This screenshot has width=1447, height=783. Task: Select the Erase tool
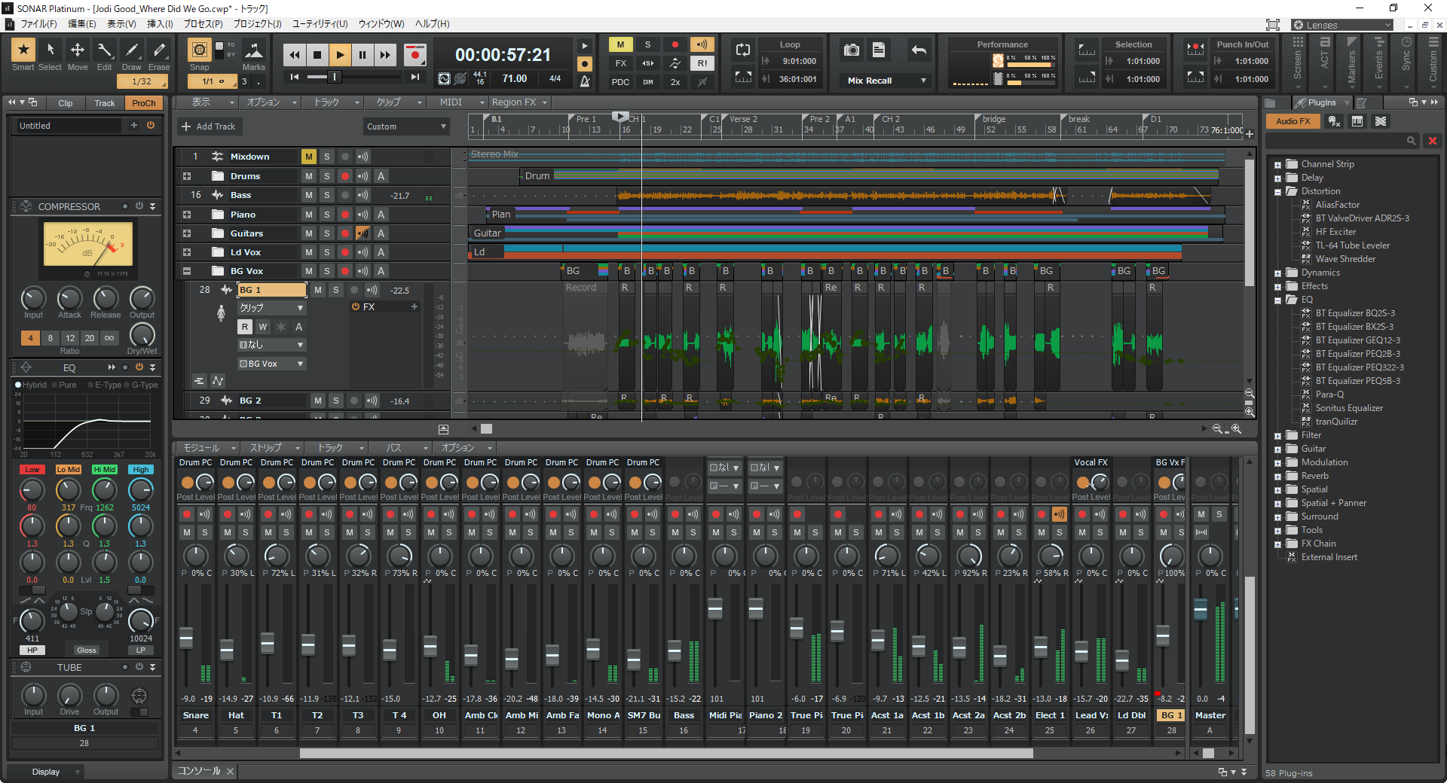(159, 50)
